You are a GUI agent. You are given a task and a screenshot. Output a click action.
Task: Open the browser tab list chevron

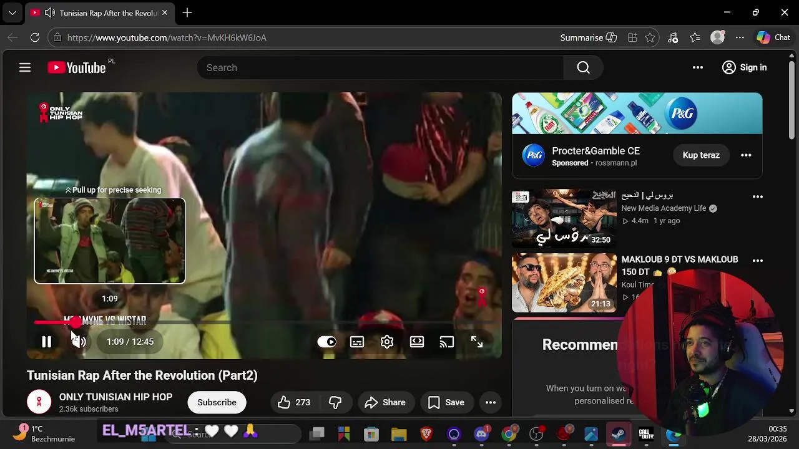pos(12,12)
